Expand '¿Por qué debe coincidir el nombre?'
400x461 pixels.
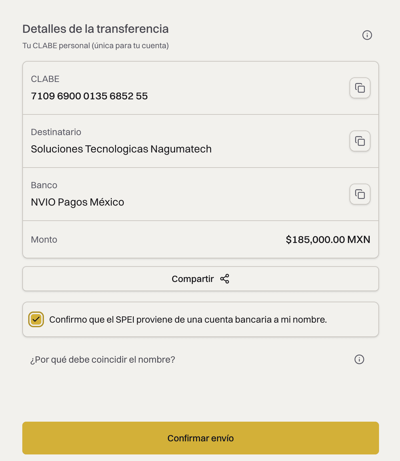click(103, 360)
